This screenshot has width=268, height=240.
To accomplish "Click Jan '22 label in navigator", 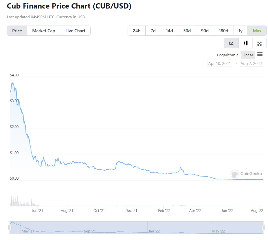I will (x=154, y=231).
